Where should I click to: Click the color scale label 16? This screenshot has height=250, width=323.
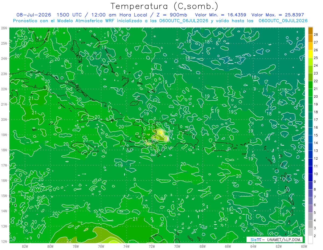pos(316,127)
